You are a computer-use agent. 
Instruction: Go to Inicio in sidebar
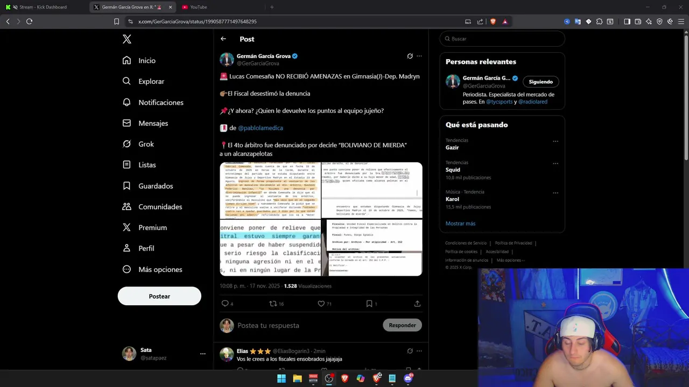pyautogui.click(x=139, y=61)
